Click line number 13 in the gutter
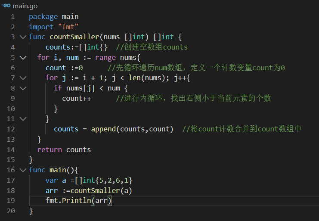 click(11, 140)
